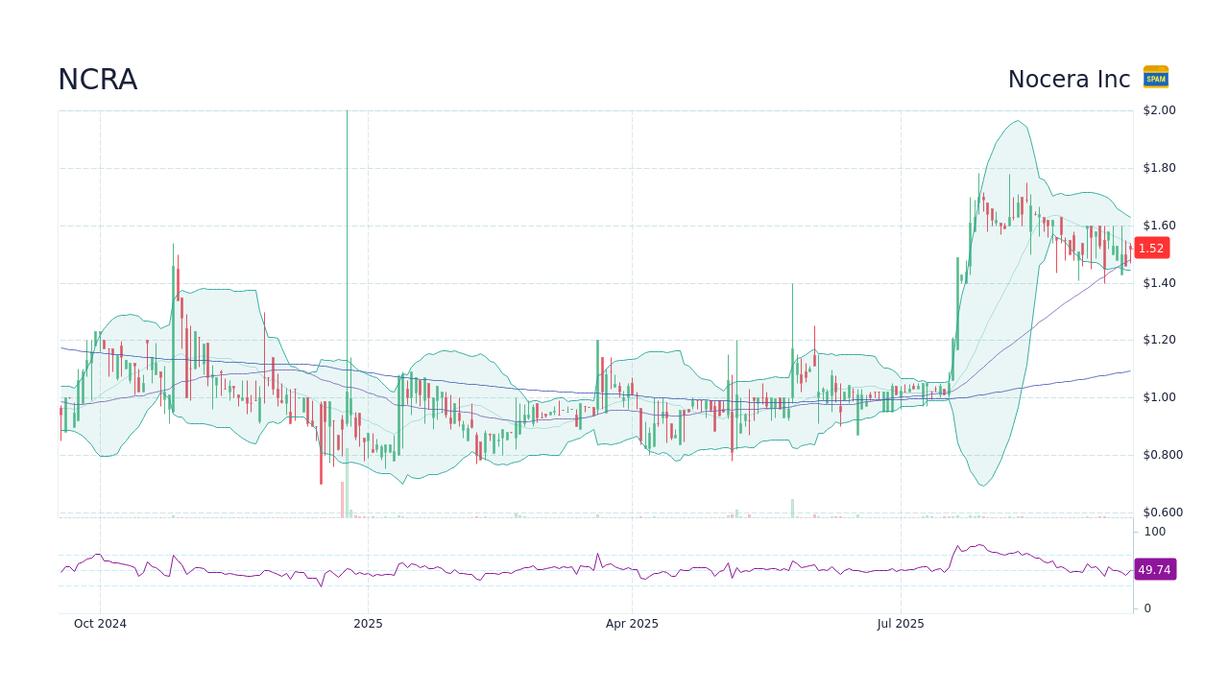1229x691 pixels.
Task: Click the NCRA ticker title
Action: (98, 80)
